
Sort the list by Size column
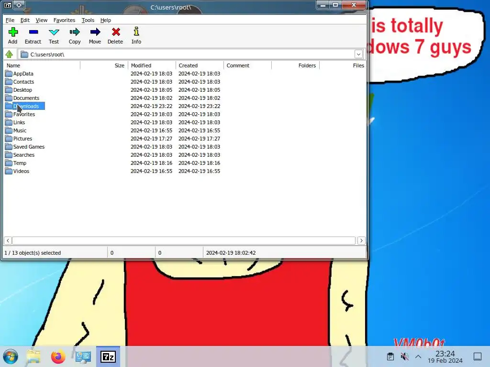point(104,65)
